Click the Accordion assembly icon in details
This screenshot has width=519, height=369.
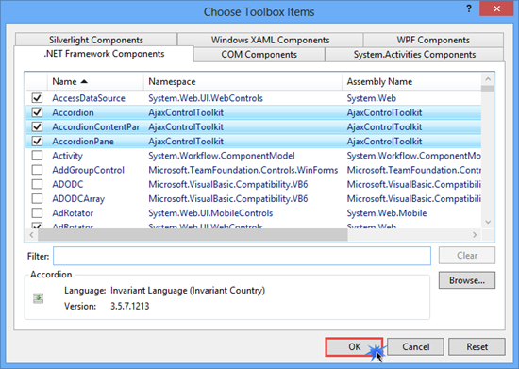38,298
